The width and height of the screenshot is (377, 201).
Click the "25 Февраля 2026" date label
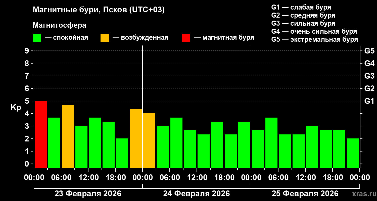(305, 194)
